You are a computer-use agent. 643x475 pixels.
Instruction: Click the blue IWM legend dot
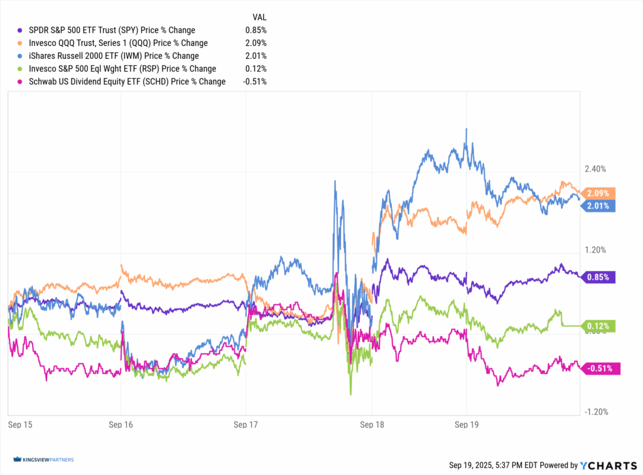click(21, 56)
